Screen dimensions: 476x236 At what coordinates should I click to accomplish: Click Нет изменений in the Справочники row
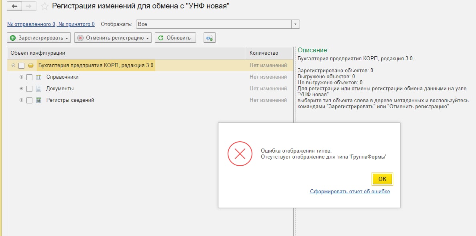268,77
